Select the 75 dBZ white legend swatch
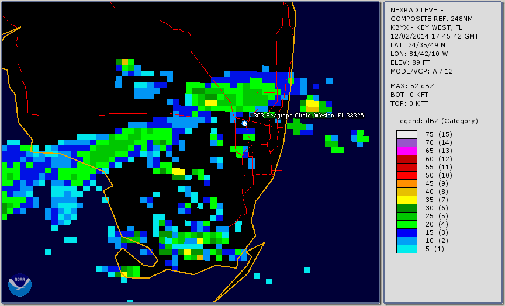505x306 pixels. point(407,134)
